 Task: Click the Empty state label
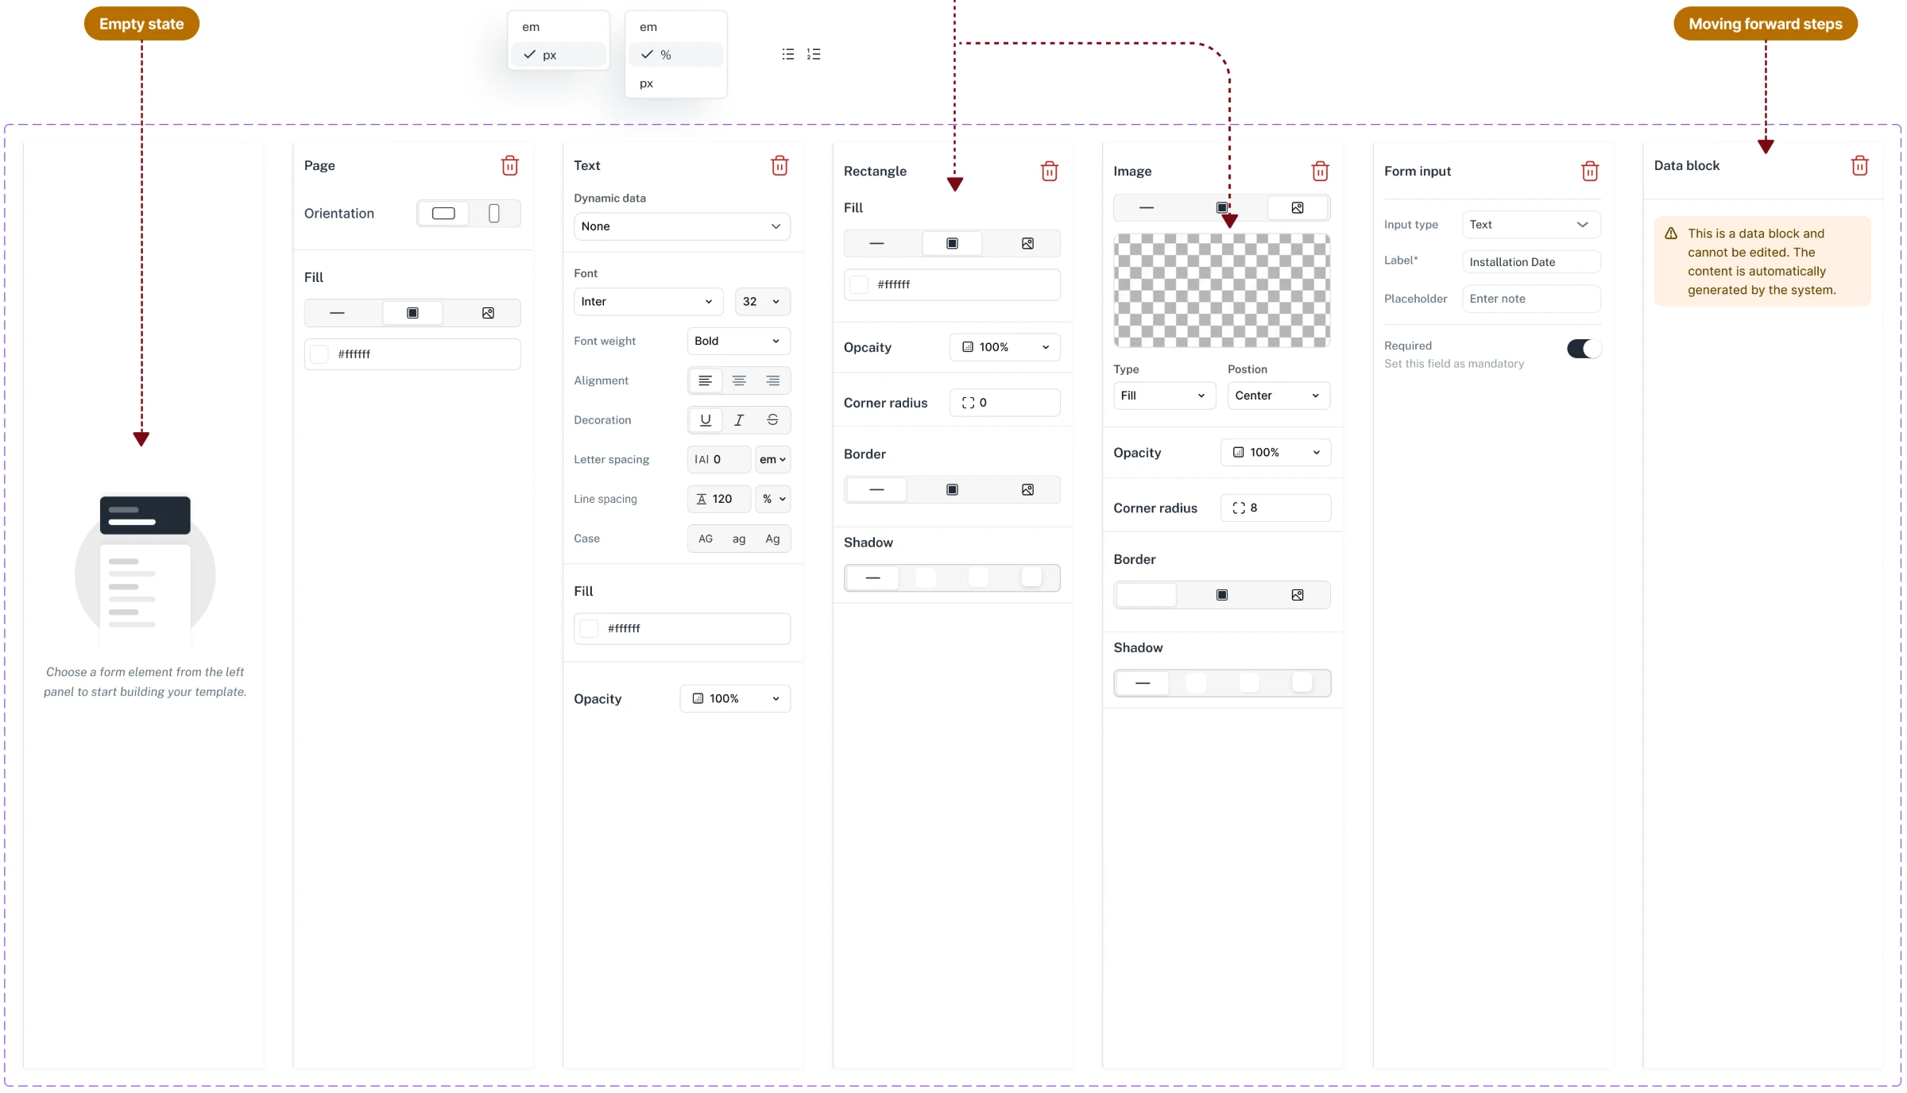[141, 24]
